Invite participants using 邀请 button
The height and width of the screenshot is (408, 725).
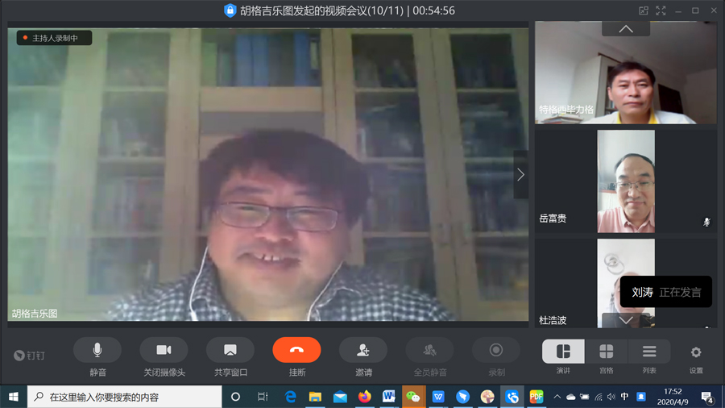(363, 350)
